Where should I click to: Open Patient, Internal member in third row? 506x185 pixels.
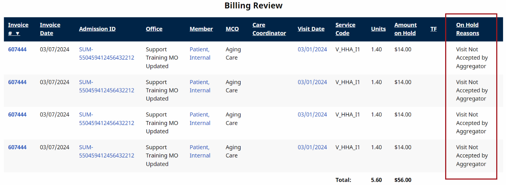pos(200,119)
